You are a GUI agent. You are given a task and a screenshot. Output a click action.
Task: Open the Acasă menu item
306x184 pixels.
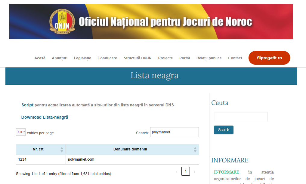tap(40, 58)
